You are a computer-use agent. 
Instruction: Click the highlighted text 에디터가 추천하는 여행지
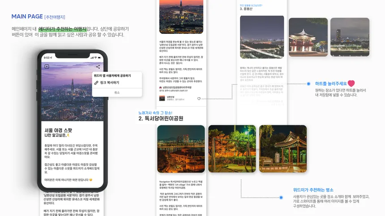pos(62,29)
